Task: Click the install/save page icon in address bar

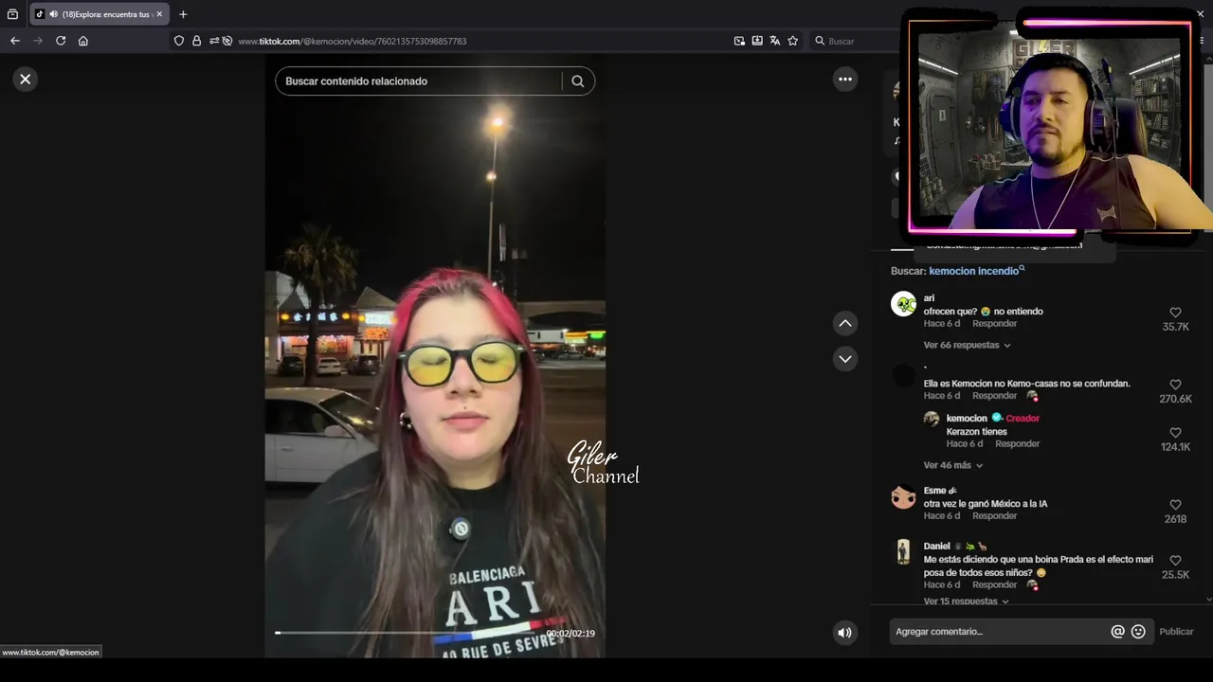Action: (757, 41)
